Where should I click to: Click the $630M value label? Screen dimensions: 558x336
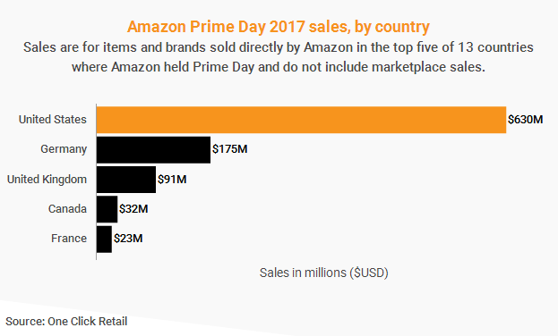point(525,120)
